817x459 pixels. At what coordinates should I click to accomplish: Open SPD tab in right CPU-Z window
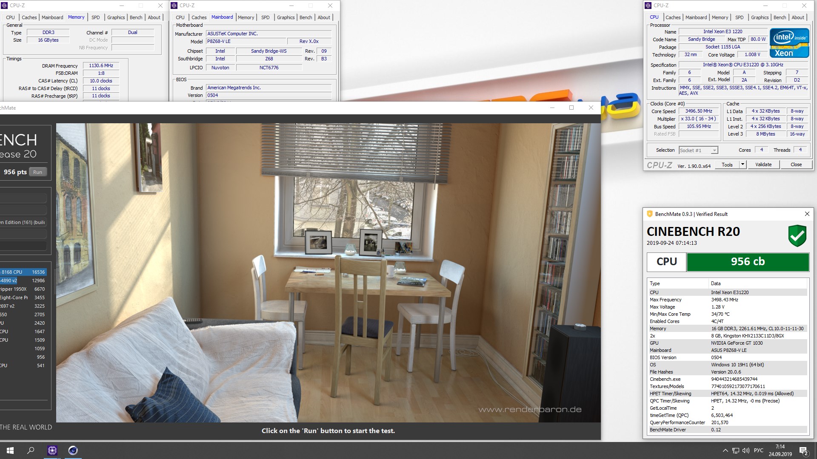[x=740, y=17]
